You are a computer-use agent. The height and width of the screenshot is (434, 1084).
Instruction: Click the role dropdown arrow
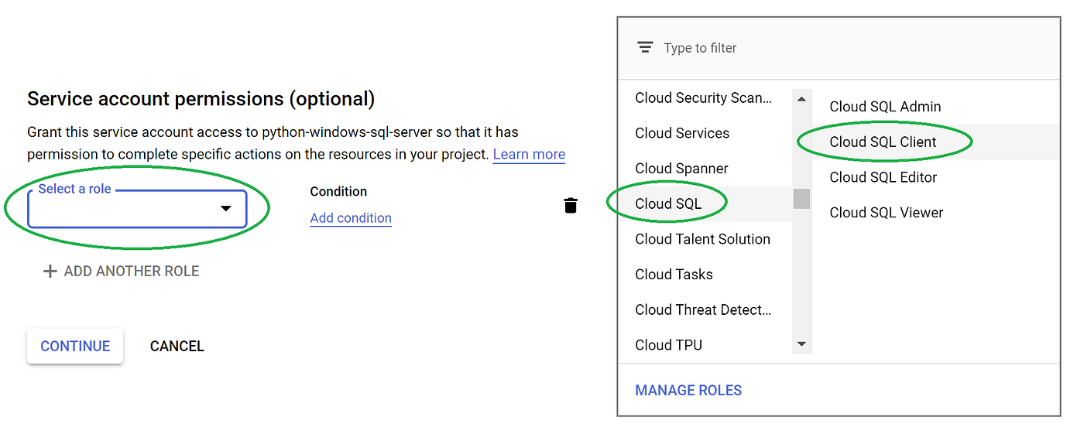[x=226, y=208]
